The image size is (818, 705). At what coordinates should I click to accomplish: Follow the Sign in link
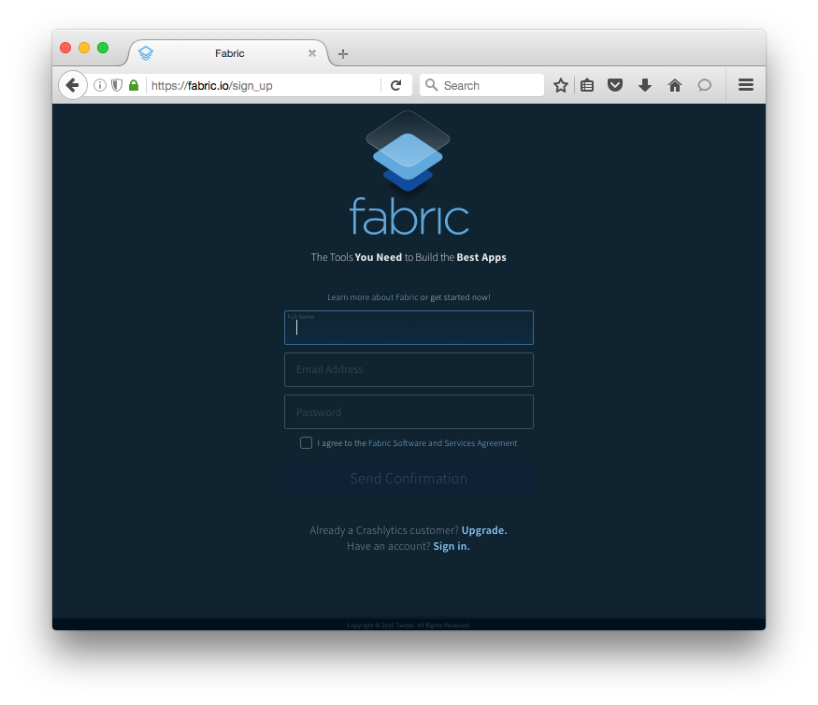(x=452, y=546)
